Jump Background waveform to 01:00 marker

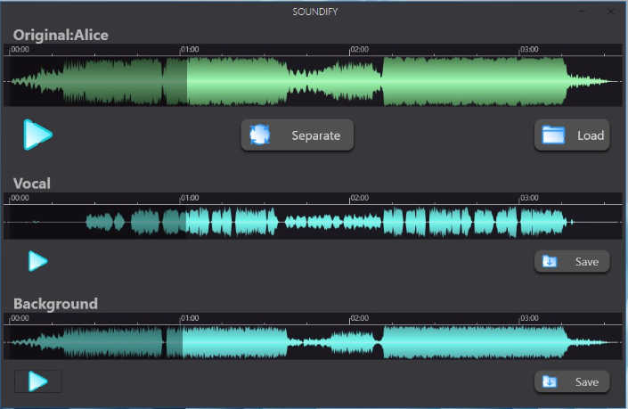pos(190,318)
